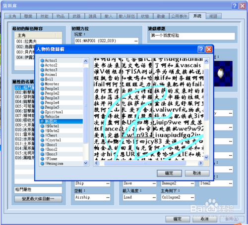Open the 敵人隊伍 tab
This screenshot has width=248, height=225.
point(127,16)
